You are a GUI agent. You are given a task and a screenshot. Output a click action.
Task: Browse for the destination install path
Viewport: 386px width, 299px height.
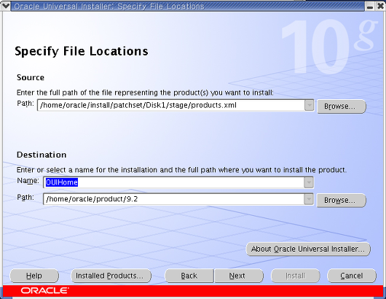(x=341, y=200)
